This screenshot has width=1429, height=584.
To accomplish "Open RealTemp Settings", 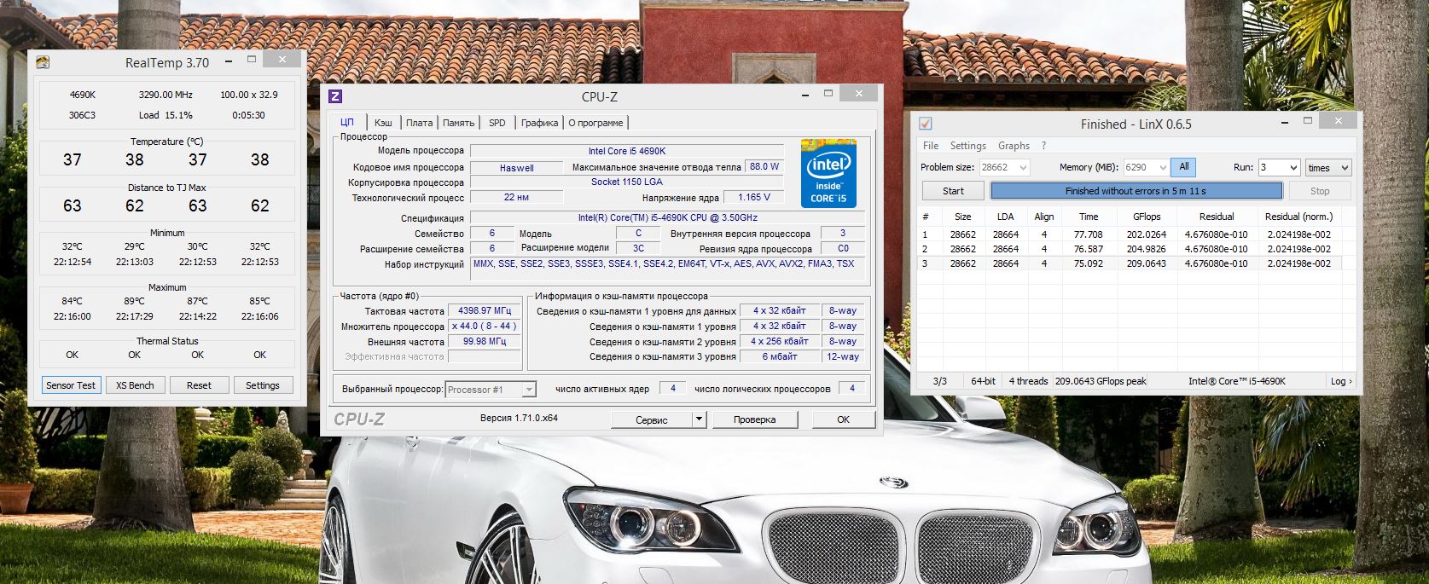I will pos(263,385).
